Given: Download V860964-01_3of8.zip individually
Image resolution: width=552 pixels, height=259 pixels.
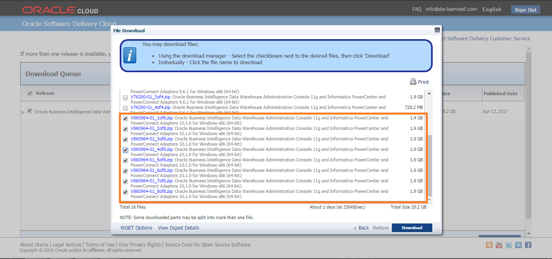Looking at the screenshot, I should (152, 139).
